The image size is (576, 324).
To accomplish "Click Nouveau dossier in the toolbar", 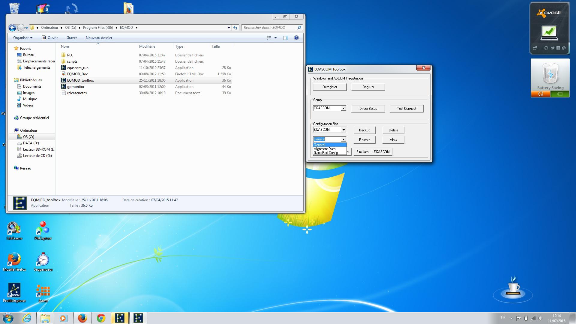I will (x=99, y=38).
